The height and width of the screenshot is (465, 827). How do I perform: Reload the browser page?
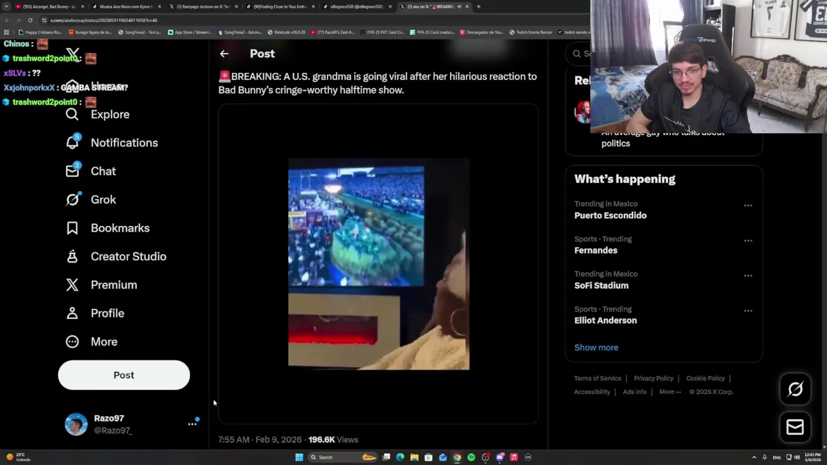click(x=30, y=20)
